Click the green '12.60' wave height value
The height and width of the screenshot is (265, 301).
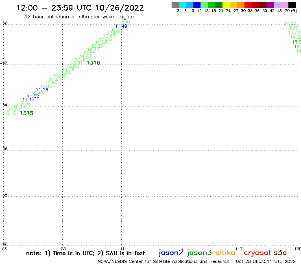[51, 83]
